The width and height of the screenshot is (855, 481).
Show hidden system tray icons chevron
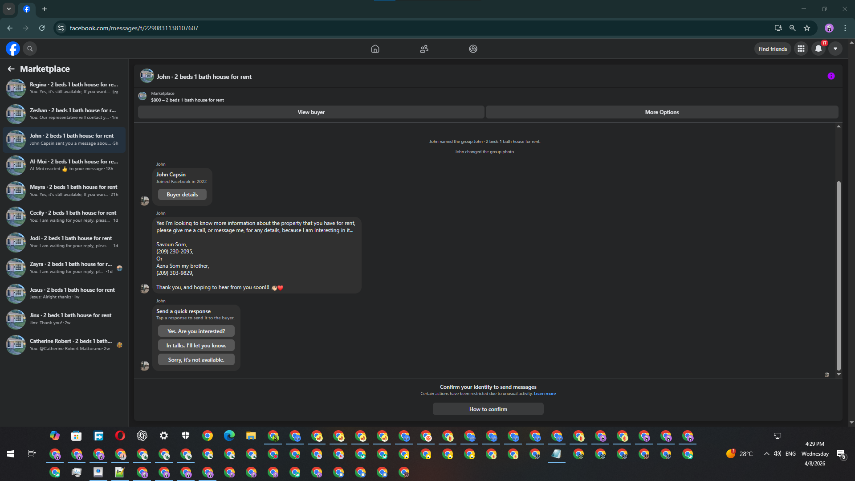pyautogui.click(x=766, y=454)
